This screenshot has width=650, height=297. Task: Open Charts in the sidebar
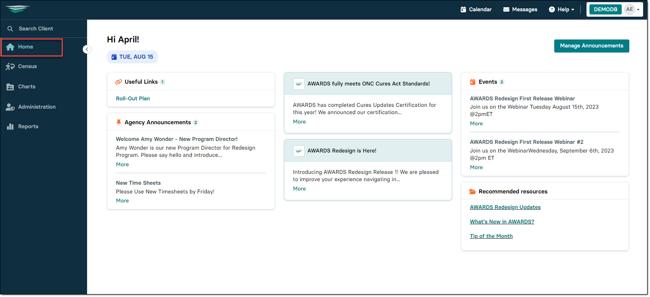coord(26,87)
